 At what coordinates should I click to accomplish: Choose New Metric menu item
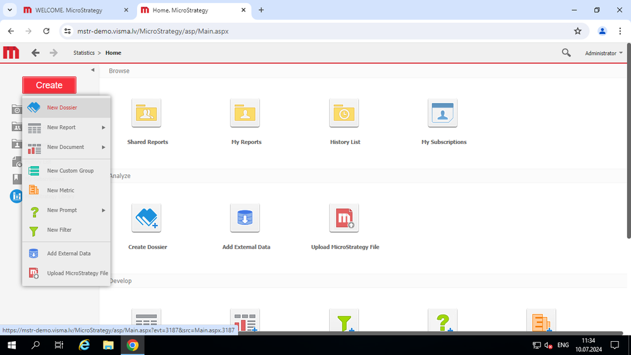click(66, 190)
